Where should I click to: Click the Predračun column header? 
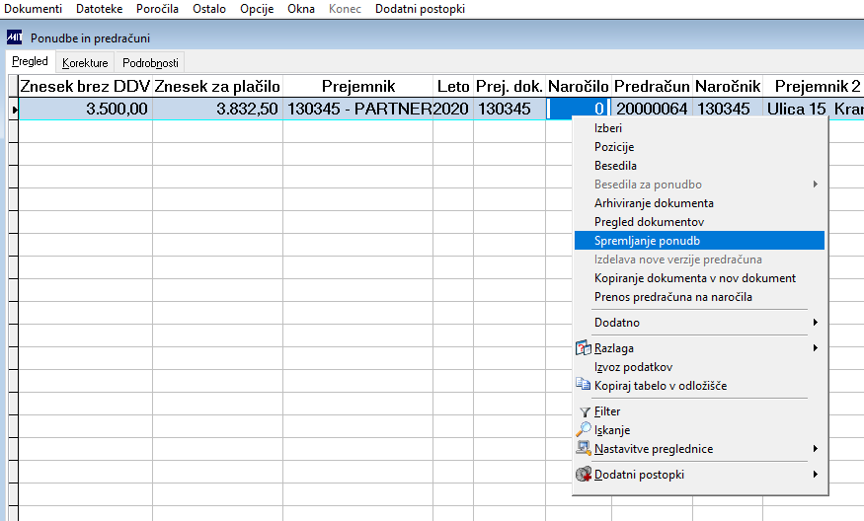[x=652, y=86]
